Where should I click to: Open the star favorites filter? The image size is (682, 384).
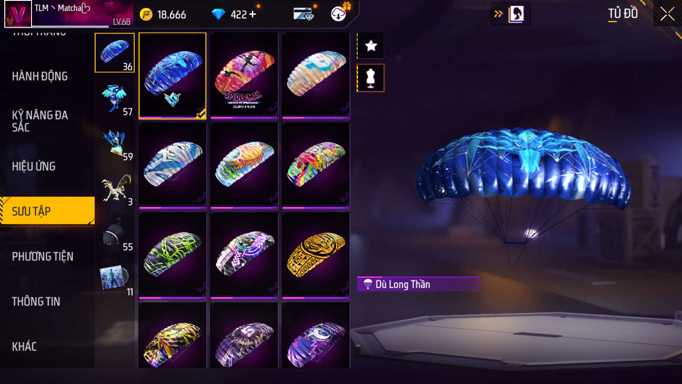pyautogui.click(x=370, y=46)
